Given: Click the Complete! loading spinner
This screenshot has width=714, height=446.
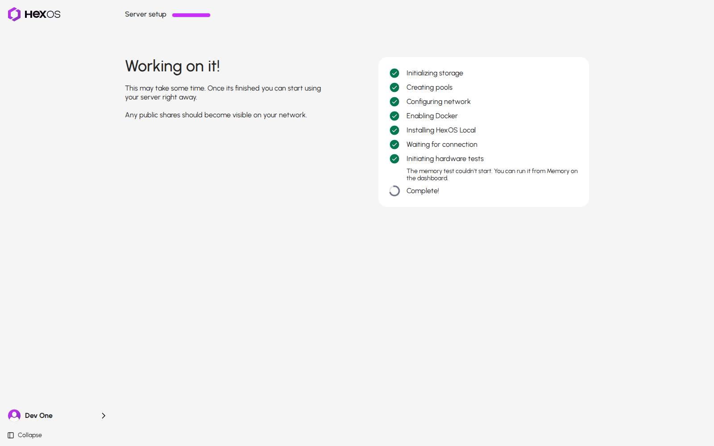Looking at the screenshot, I should coord(394,191).
